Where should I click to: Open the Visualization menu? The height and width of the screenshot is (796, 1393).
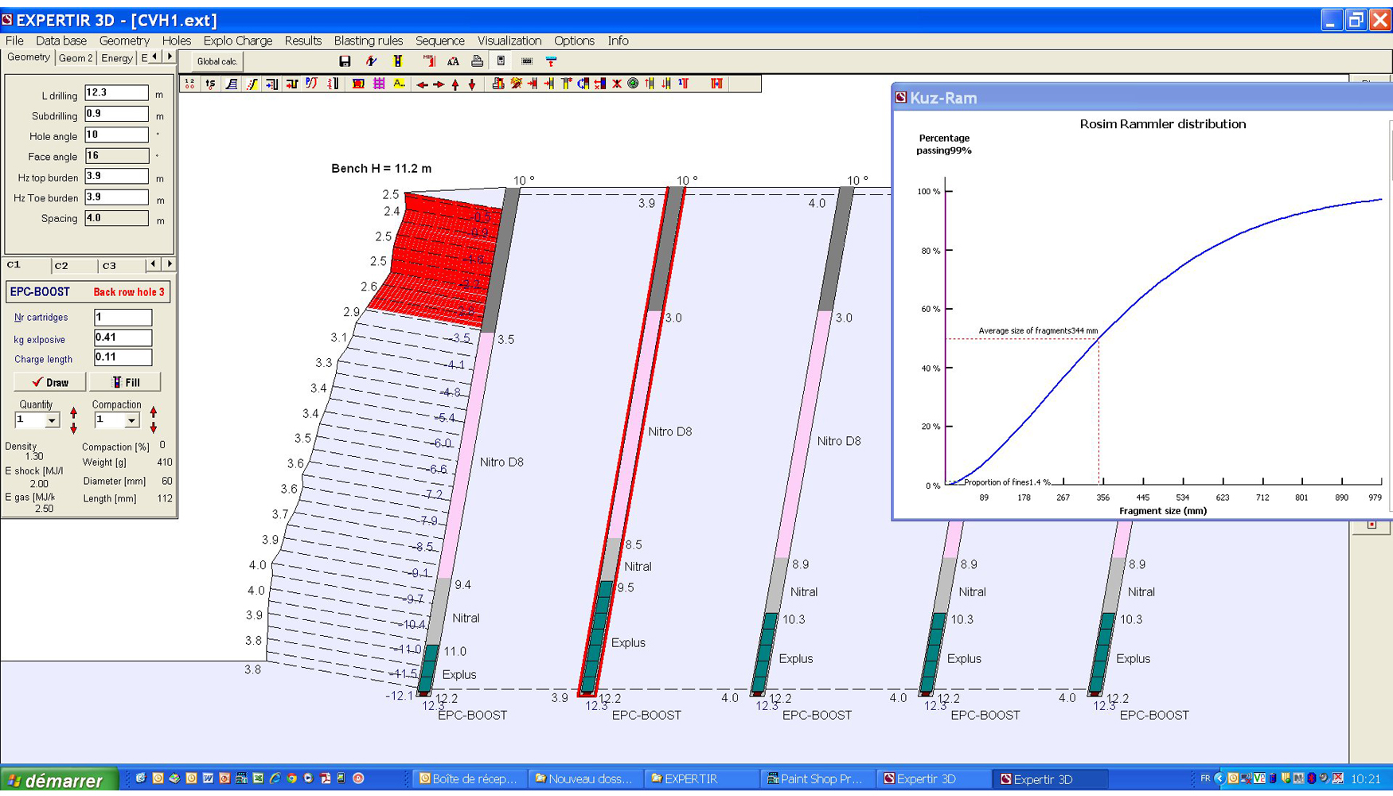pyautogui.click(x=509, y=41)
